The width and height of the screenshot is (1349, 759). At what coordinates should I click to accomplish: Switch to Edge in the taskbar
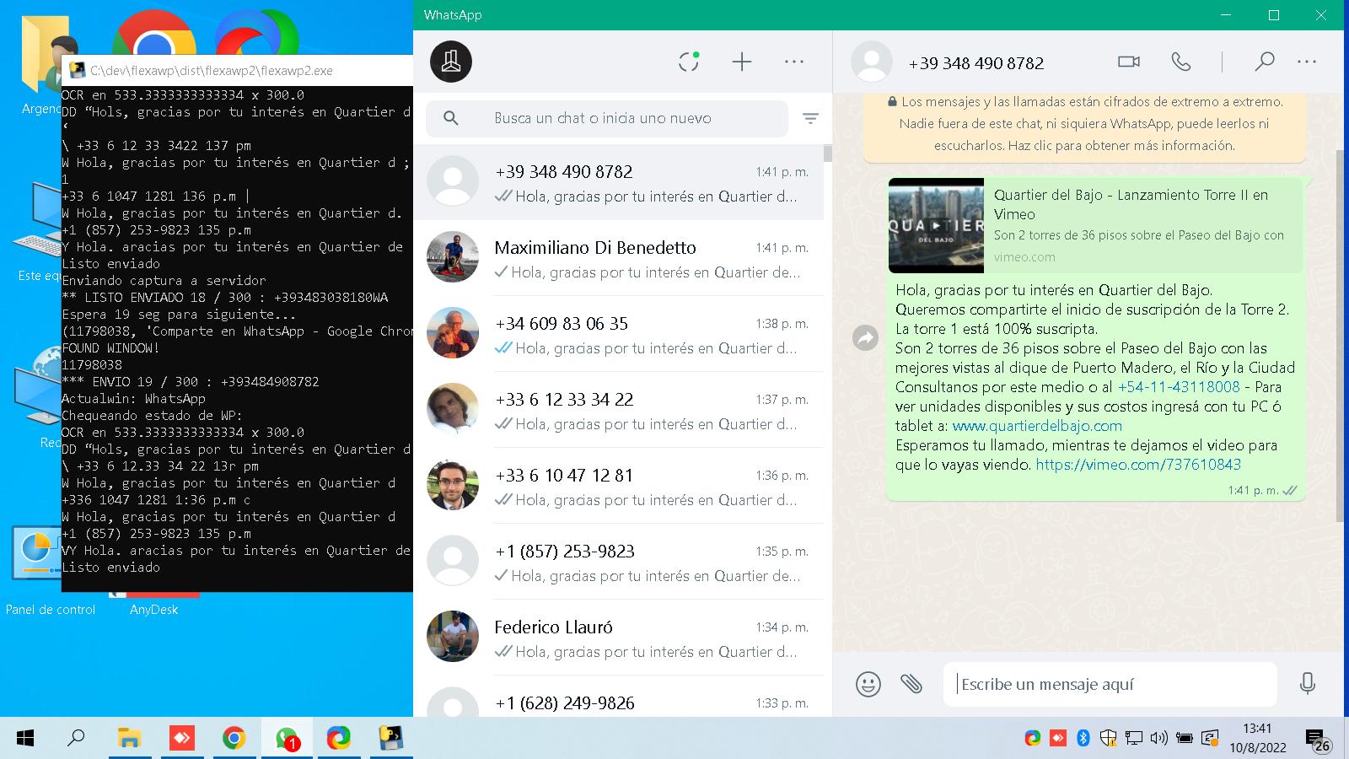pyautogui.click(x=339, y=739)
